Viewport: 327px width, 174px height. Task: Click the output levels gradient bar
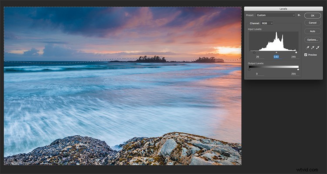[274, 67]
